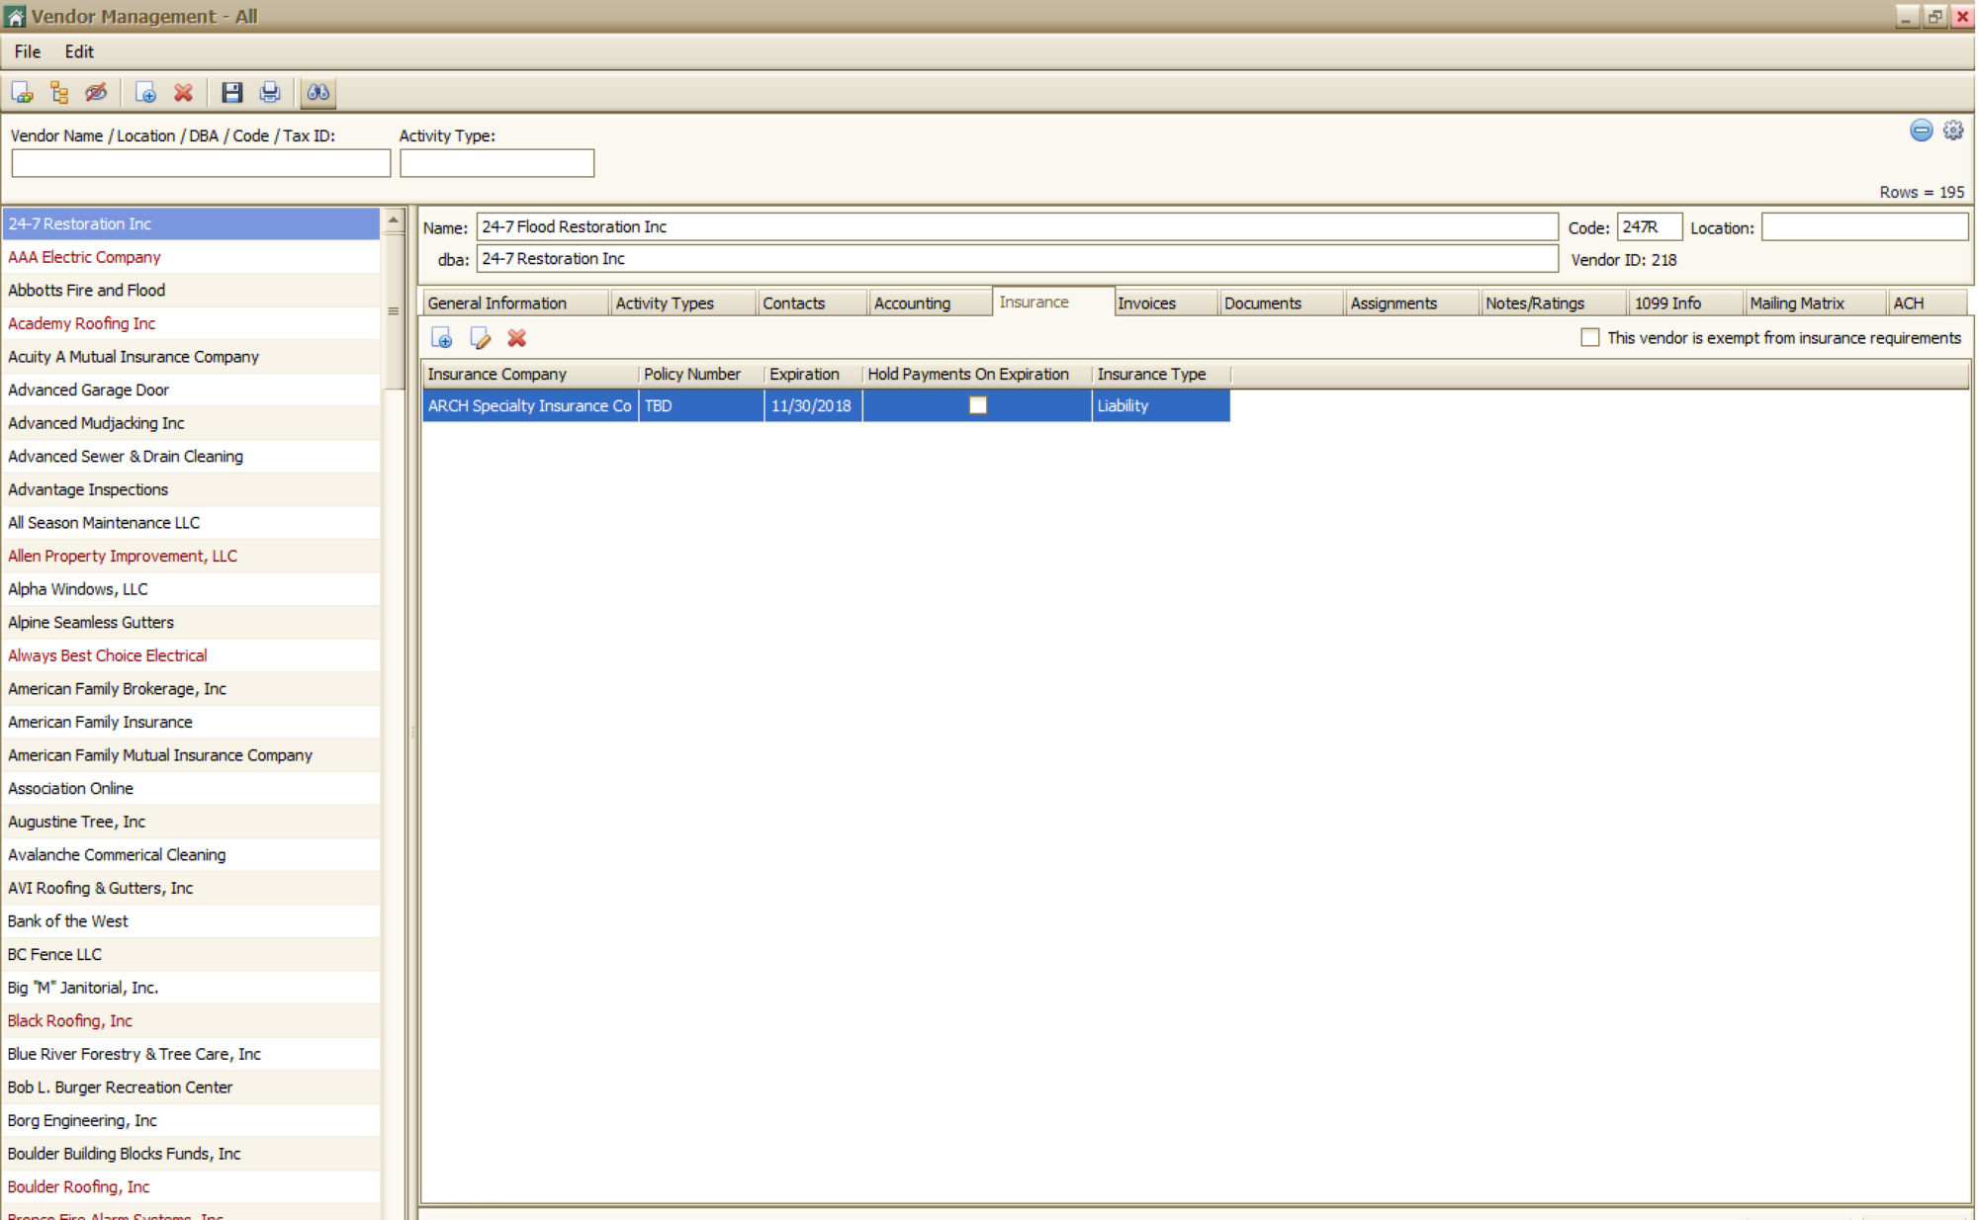
Task: Click the printer icon in the toolbar
Action: tap(269, 93)
